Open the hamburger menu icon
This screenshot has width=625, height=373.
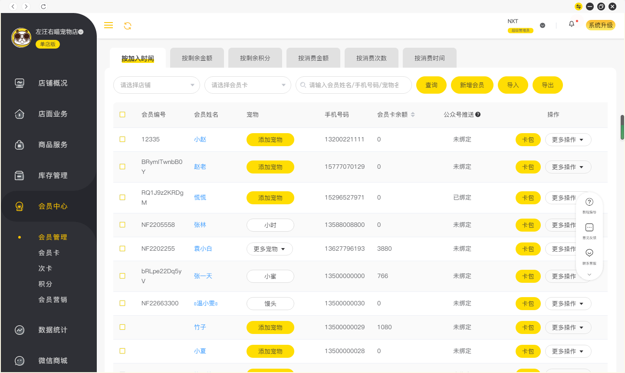(x=109, y=26)
